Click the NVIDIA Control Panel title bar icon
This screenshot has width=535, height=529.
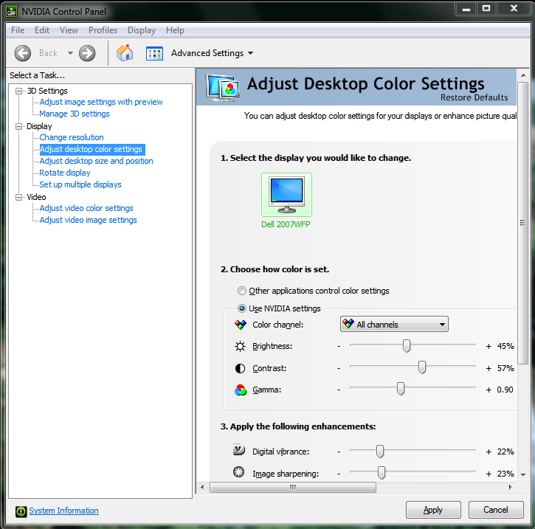click(12, 12)
